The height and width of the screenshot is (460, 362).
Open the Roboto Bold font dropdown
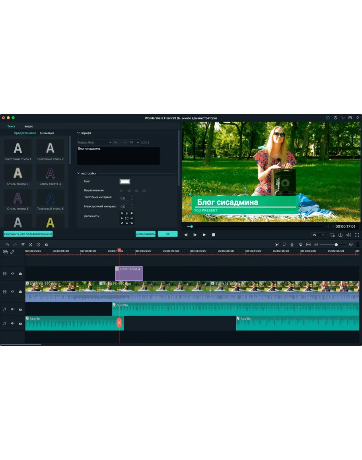tap(95, 142)
